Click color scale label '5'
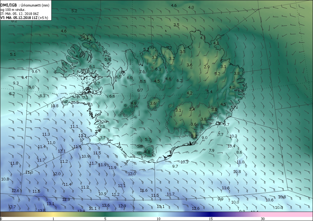The height and width of the screenshot is (221, 313). [x=105, y=219]
